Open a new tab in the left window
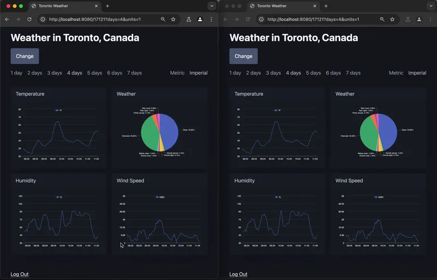Viewport: 437px width, 280px height. tap(108, 6)
